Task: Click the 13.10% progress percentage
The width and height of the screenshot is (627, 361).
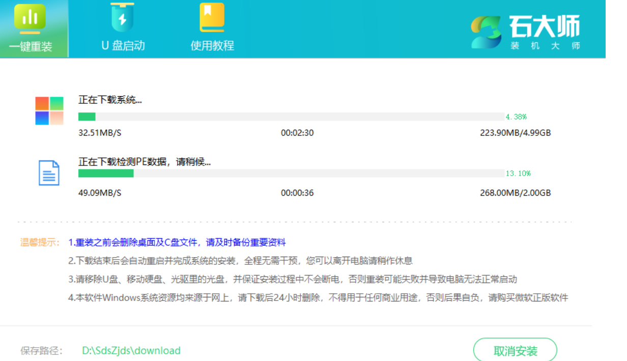Action: tap(518, 173)
